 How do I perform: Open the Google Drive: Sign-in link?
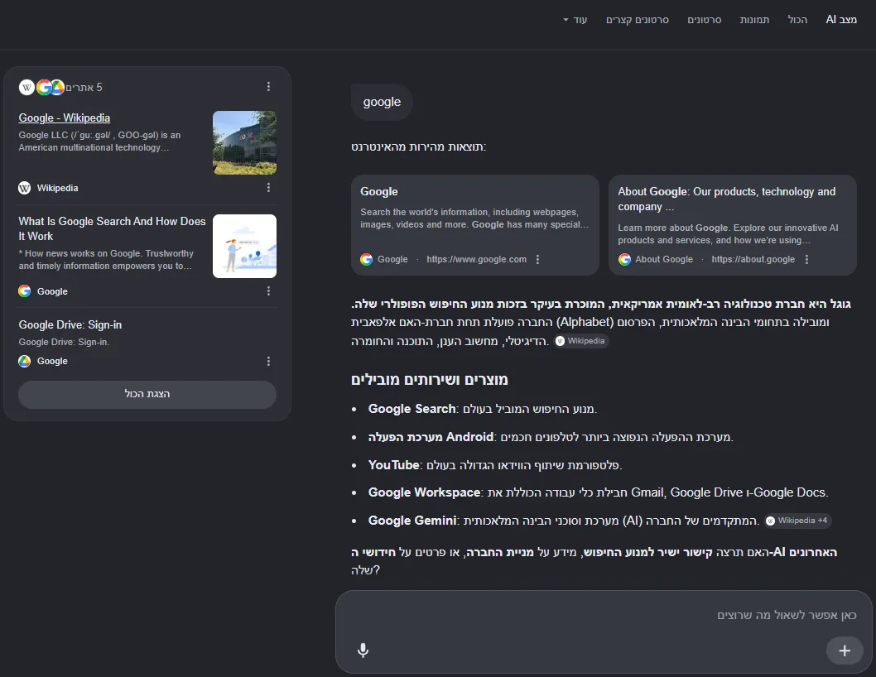70,325
